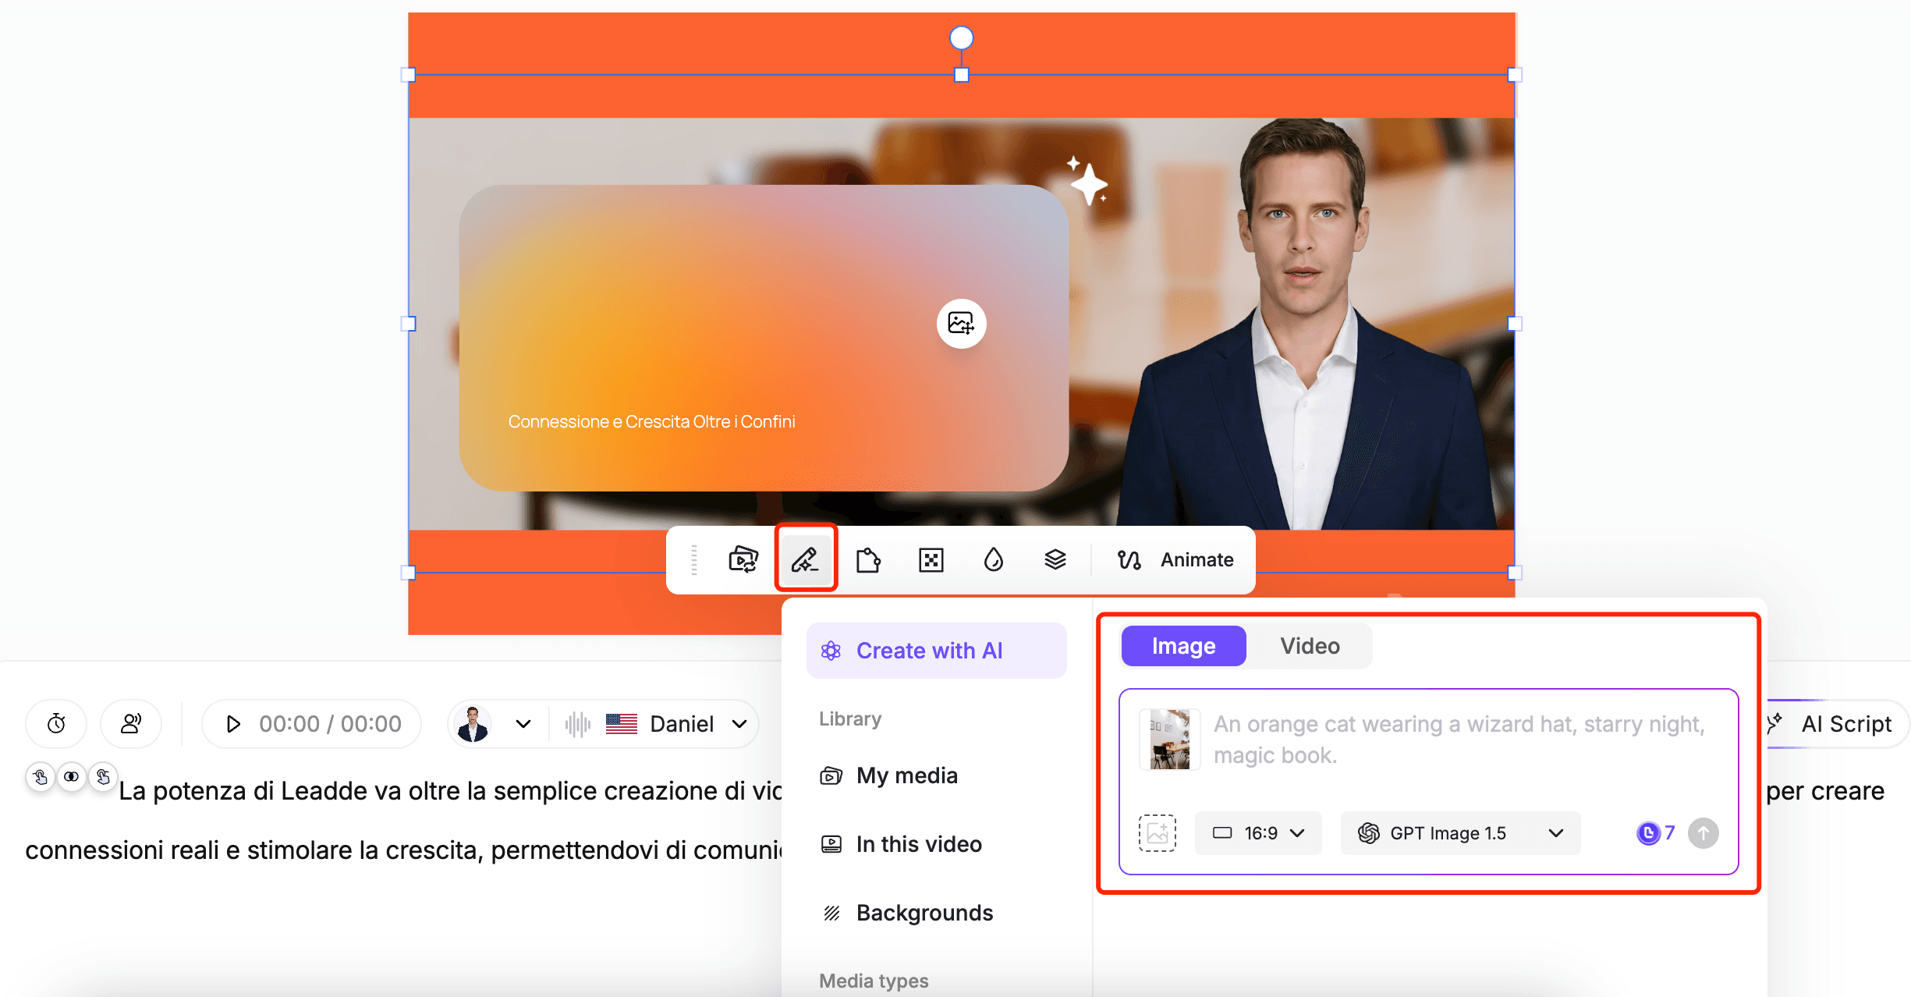Viewport: 1911px width, 997px height.
Task: Click the middle eye gesture icon beside script
Action: click(x=71, y=776)
